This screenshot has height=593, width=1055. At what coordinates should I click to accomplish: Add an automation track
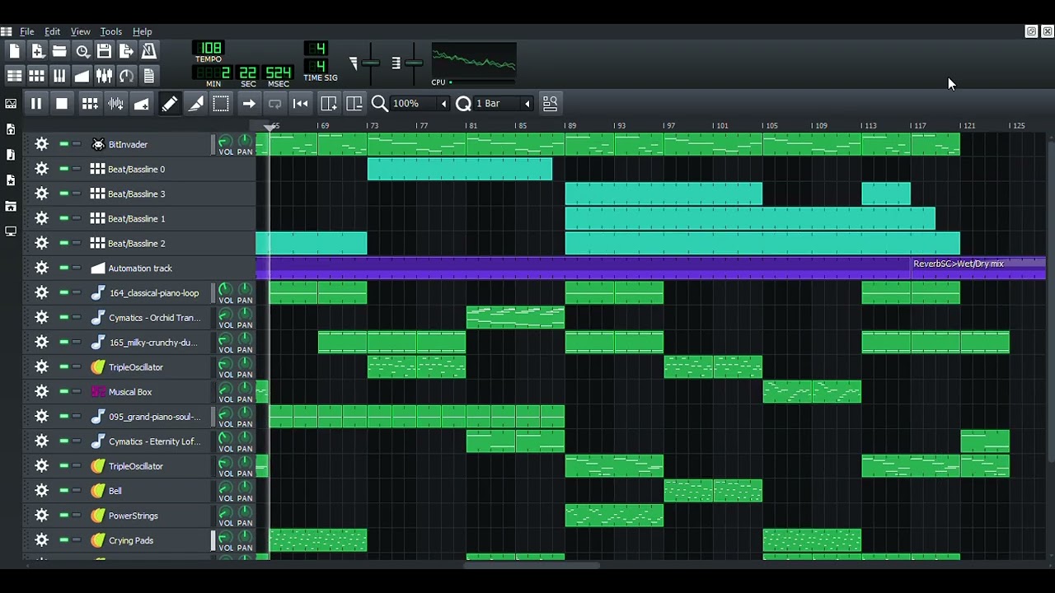tap(141, 103)
